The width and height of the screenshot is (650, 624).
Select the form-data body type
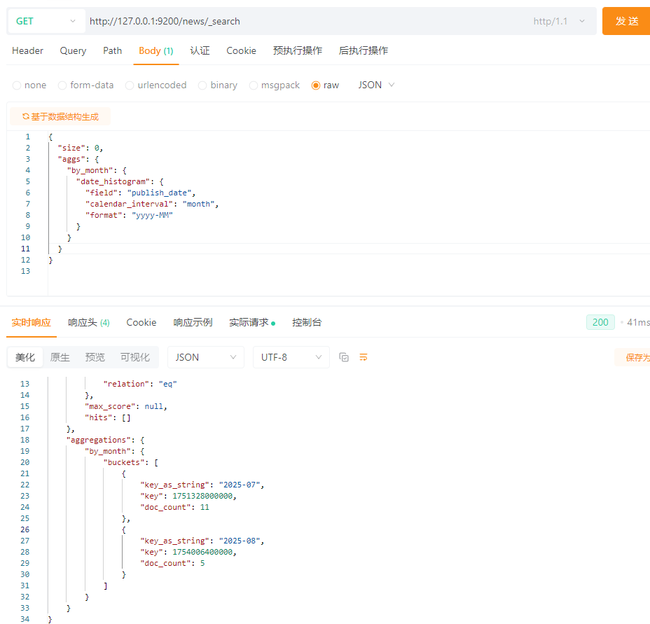coord(86,85)
